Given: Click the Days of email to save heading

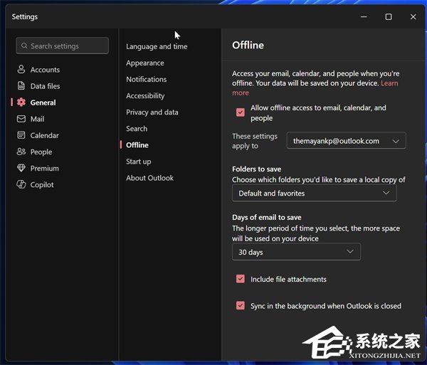Looking at the screenshot, I should 267,217.
